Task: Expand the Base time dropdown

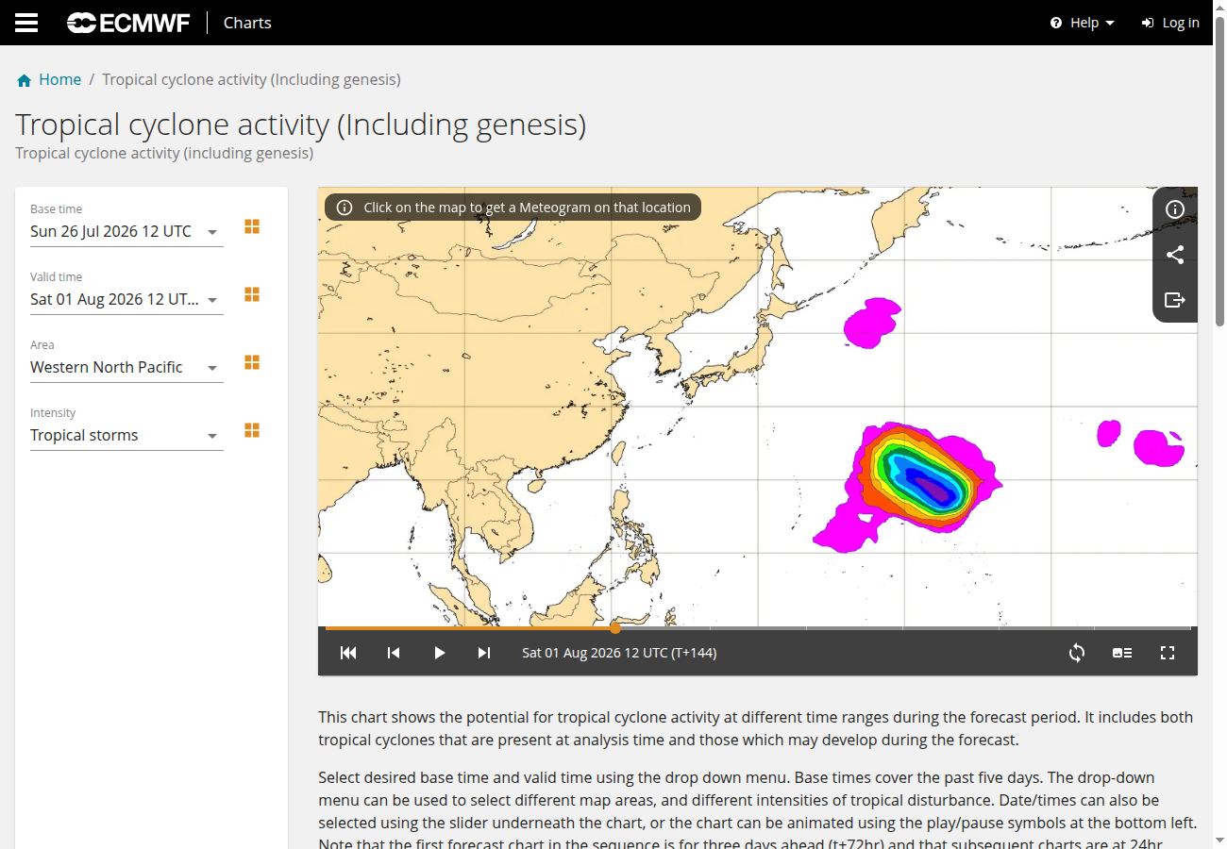Action: (x=126, y=231)
